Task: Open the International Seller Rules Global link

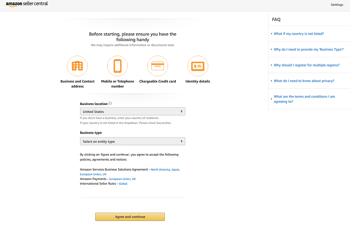Action: tap(123, 184)
